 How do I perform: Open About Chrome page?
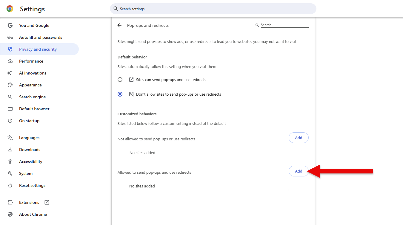(x=33, y=214)
